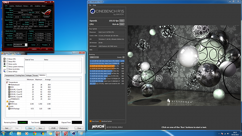This screenshot has height=136, width=242.
Task: Click the Stress CPU chip icon
Action: [x=5, y=59]
